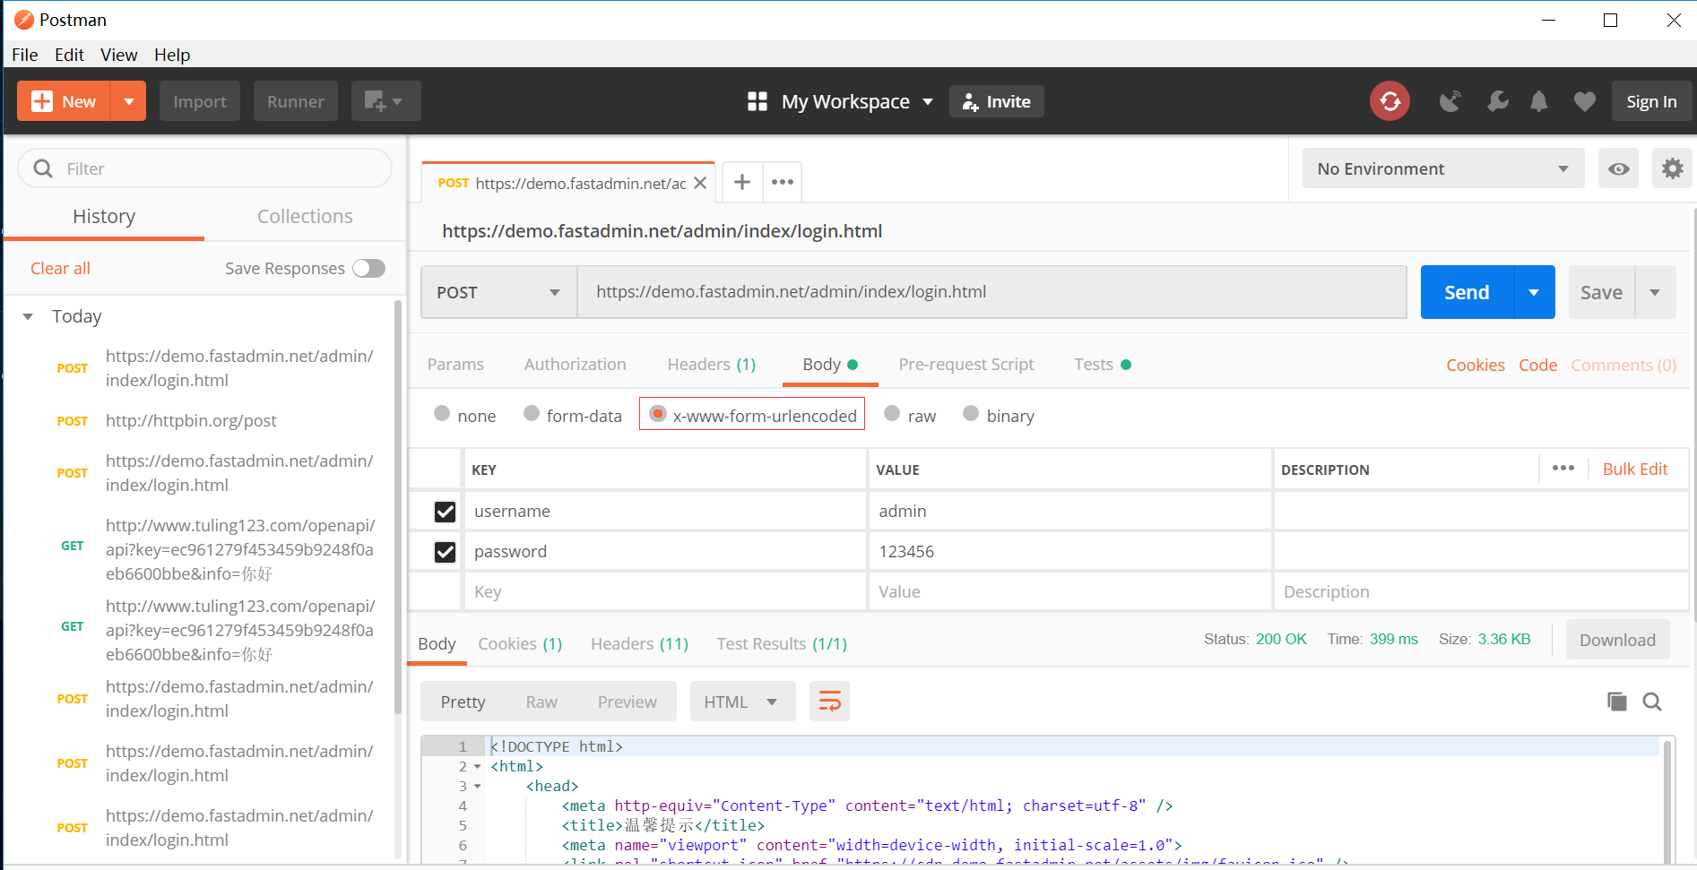The image size is (1697, 870).
Task: Click the Bulk Edit link
Action: (1634, 469)
